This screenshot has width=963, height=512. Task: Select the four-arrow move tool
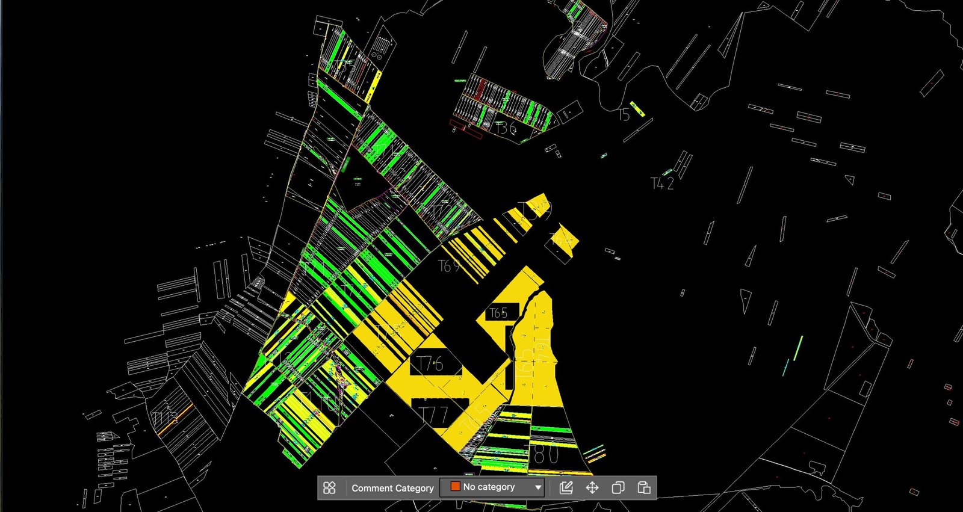[592, 487]
